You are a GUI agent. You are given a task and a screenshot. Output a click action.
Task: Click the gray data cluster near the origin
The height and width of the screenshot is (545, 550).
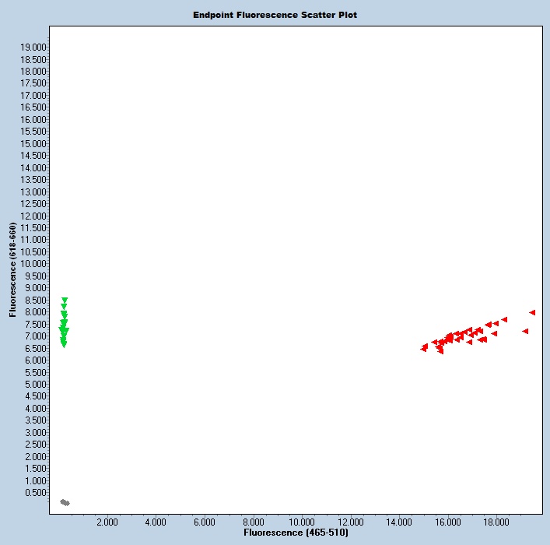tap(65, 502)
